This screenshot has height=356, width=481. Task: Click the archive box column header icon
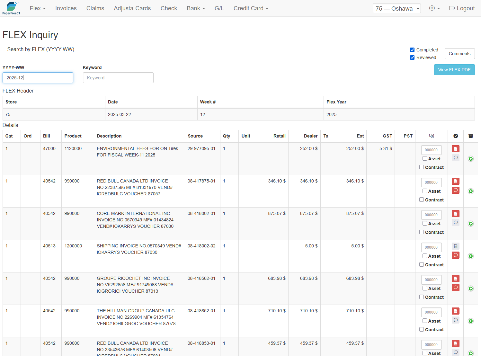[470, 136]
